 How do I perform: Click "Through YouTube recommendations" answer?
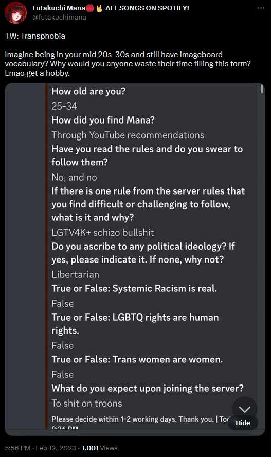pyautogui.click(x=128, y=135)
